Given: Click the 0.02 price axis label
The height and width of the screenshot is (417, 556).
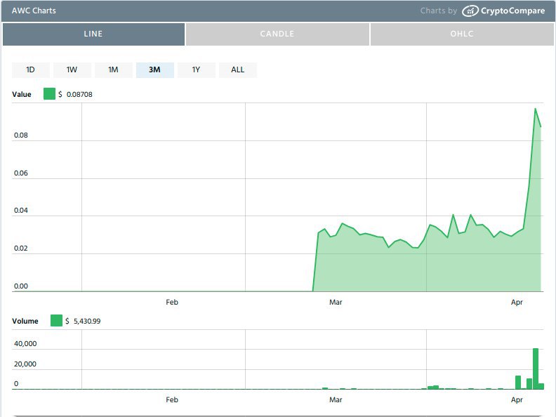Looking at the screenshot, I should [21, 249].
